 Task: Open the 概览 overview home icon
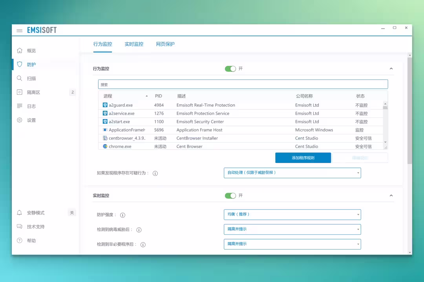tap(20, 51)
